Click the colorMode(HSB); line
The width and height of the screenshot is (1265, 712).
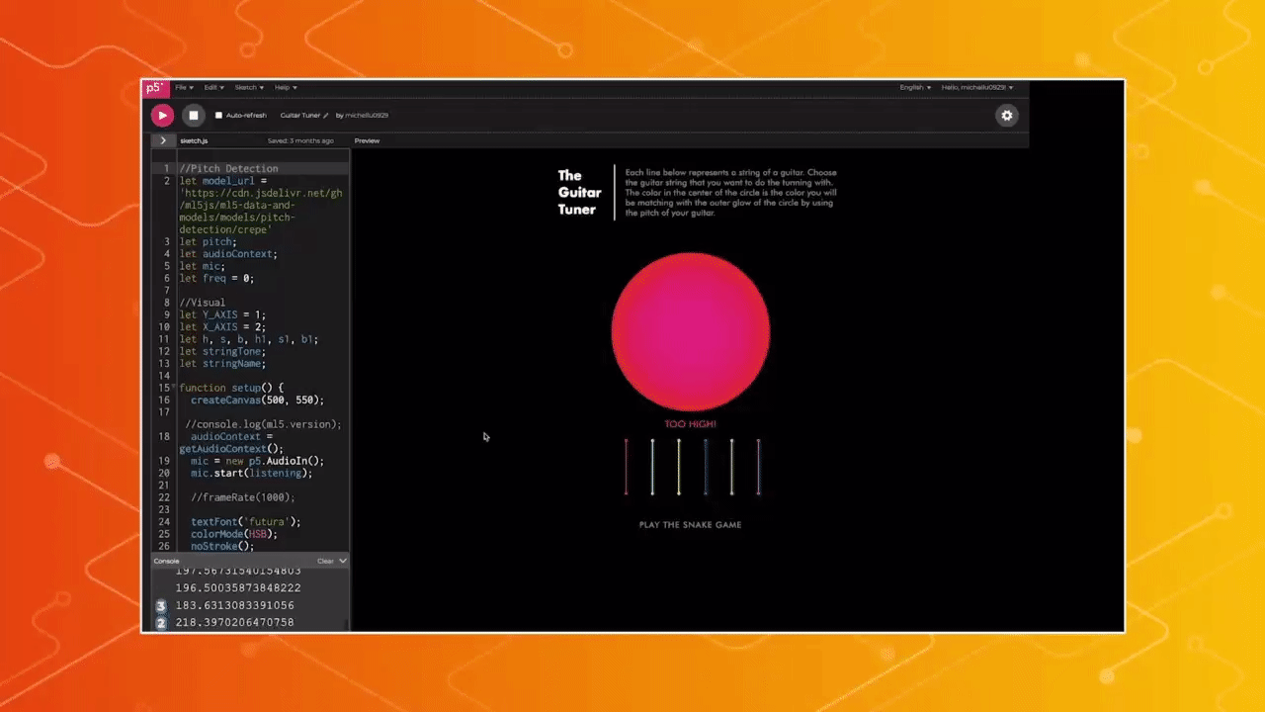[x=234, y=534]
